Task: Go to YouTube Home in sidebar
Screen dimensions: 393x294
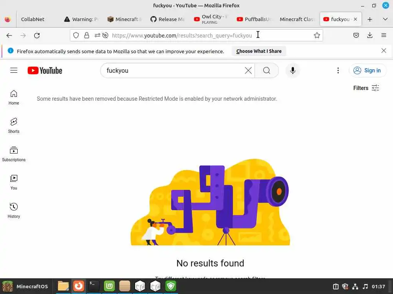Action: (x=14, y=98)
